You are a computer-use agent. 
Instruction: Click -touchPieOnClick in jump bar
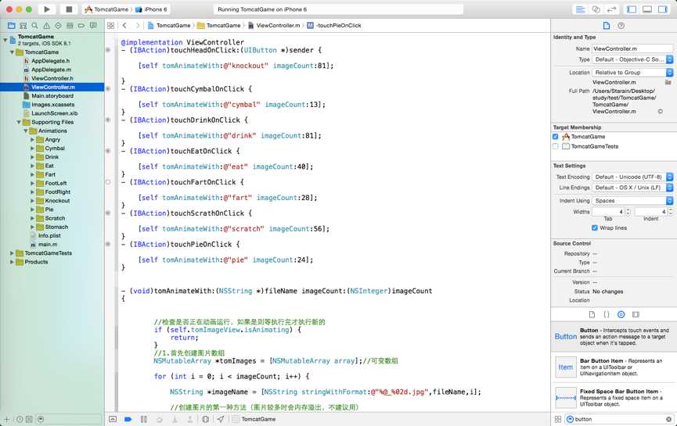[x=334, y=26]
